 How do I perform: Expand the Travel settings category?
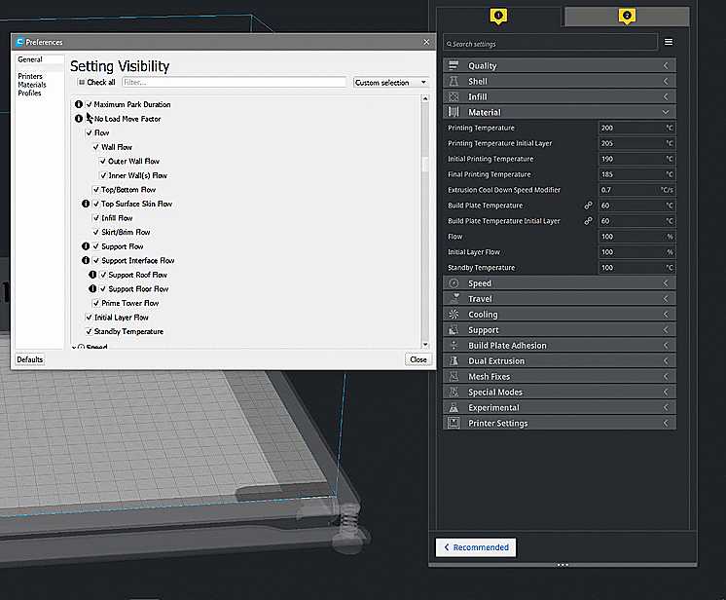(560, 298)
